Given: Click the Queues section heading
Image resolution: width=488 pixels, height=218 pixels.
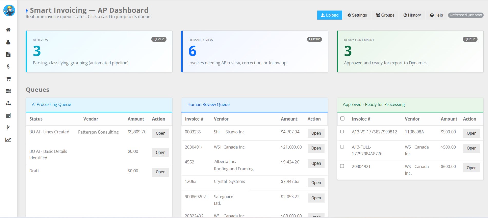Looking at the screenshot, I should (x=37, y=90).
